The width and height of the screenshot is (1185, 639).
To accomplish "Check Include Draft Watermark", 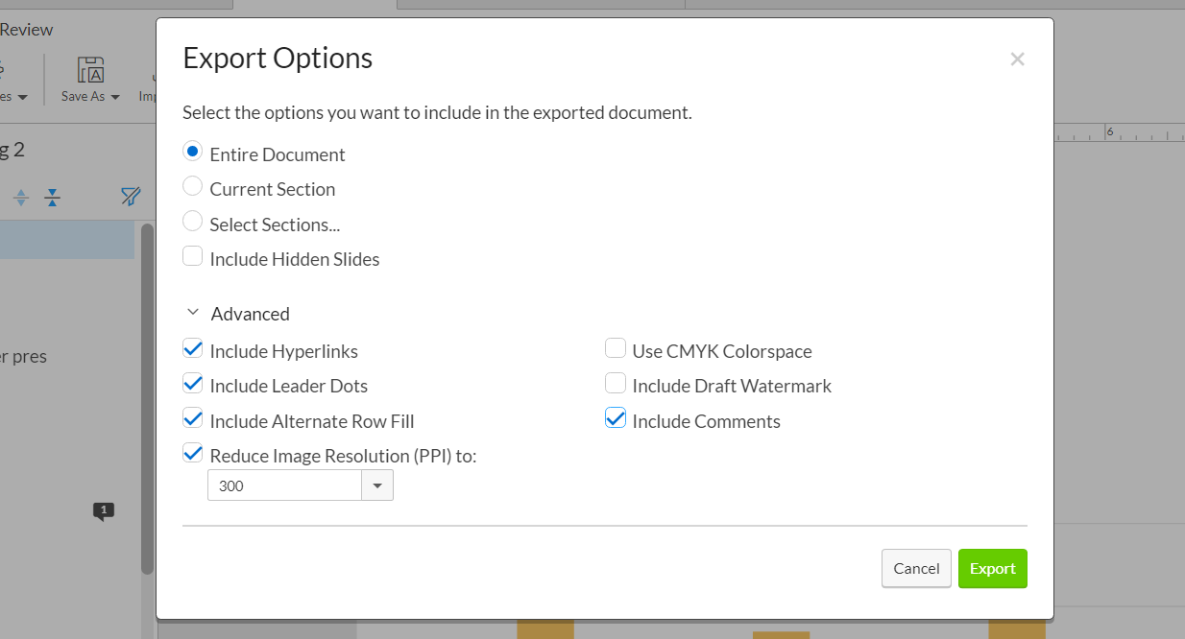I will 616,383.
